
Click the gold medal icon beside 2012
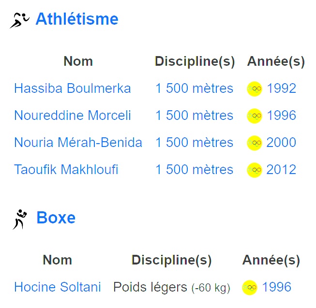pyautogui.click(x=255, y=170)
